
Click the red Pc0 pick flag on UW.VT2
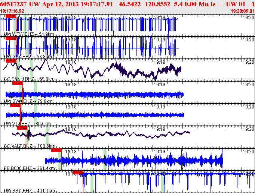tap(15, 105)
